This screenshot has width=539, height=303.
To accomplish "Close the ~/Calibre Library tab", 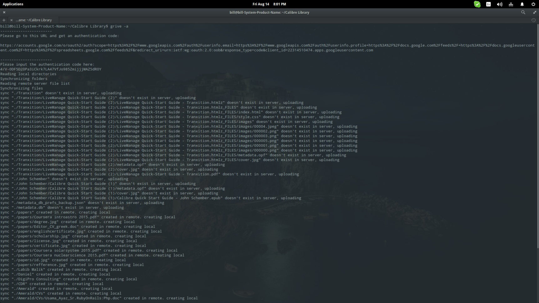I will pos(11,20).
